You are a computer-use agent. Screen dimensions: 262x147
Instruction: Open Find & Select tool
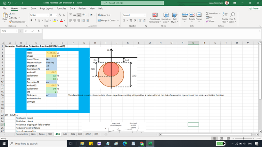coord(233,17)
